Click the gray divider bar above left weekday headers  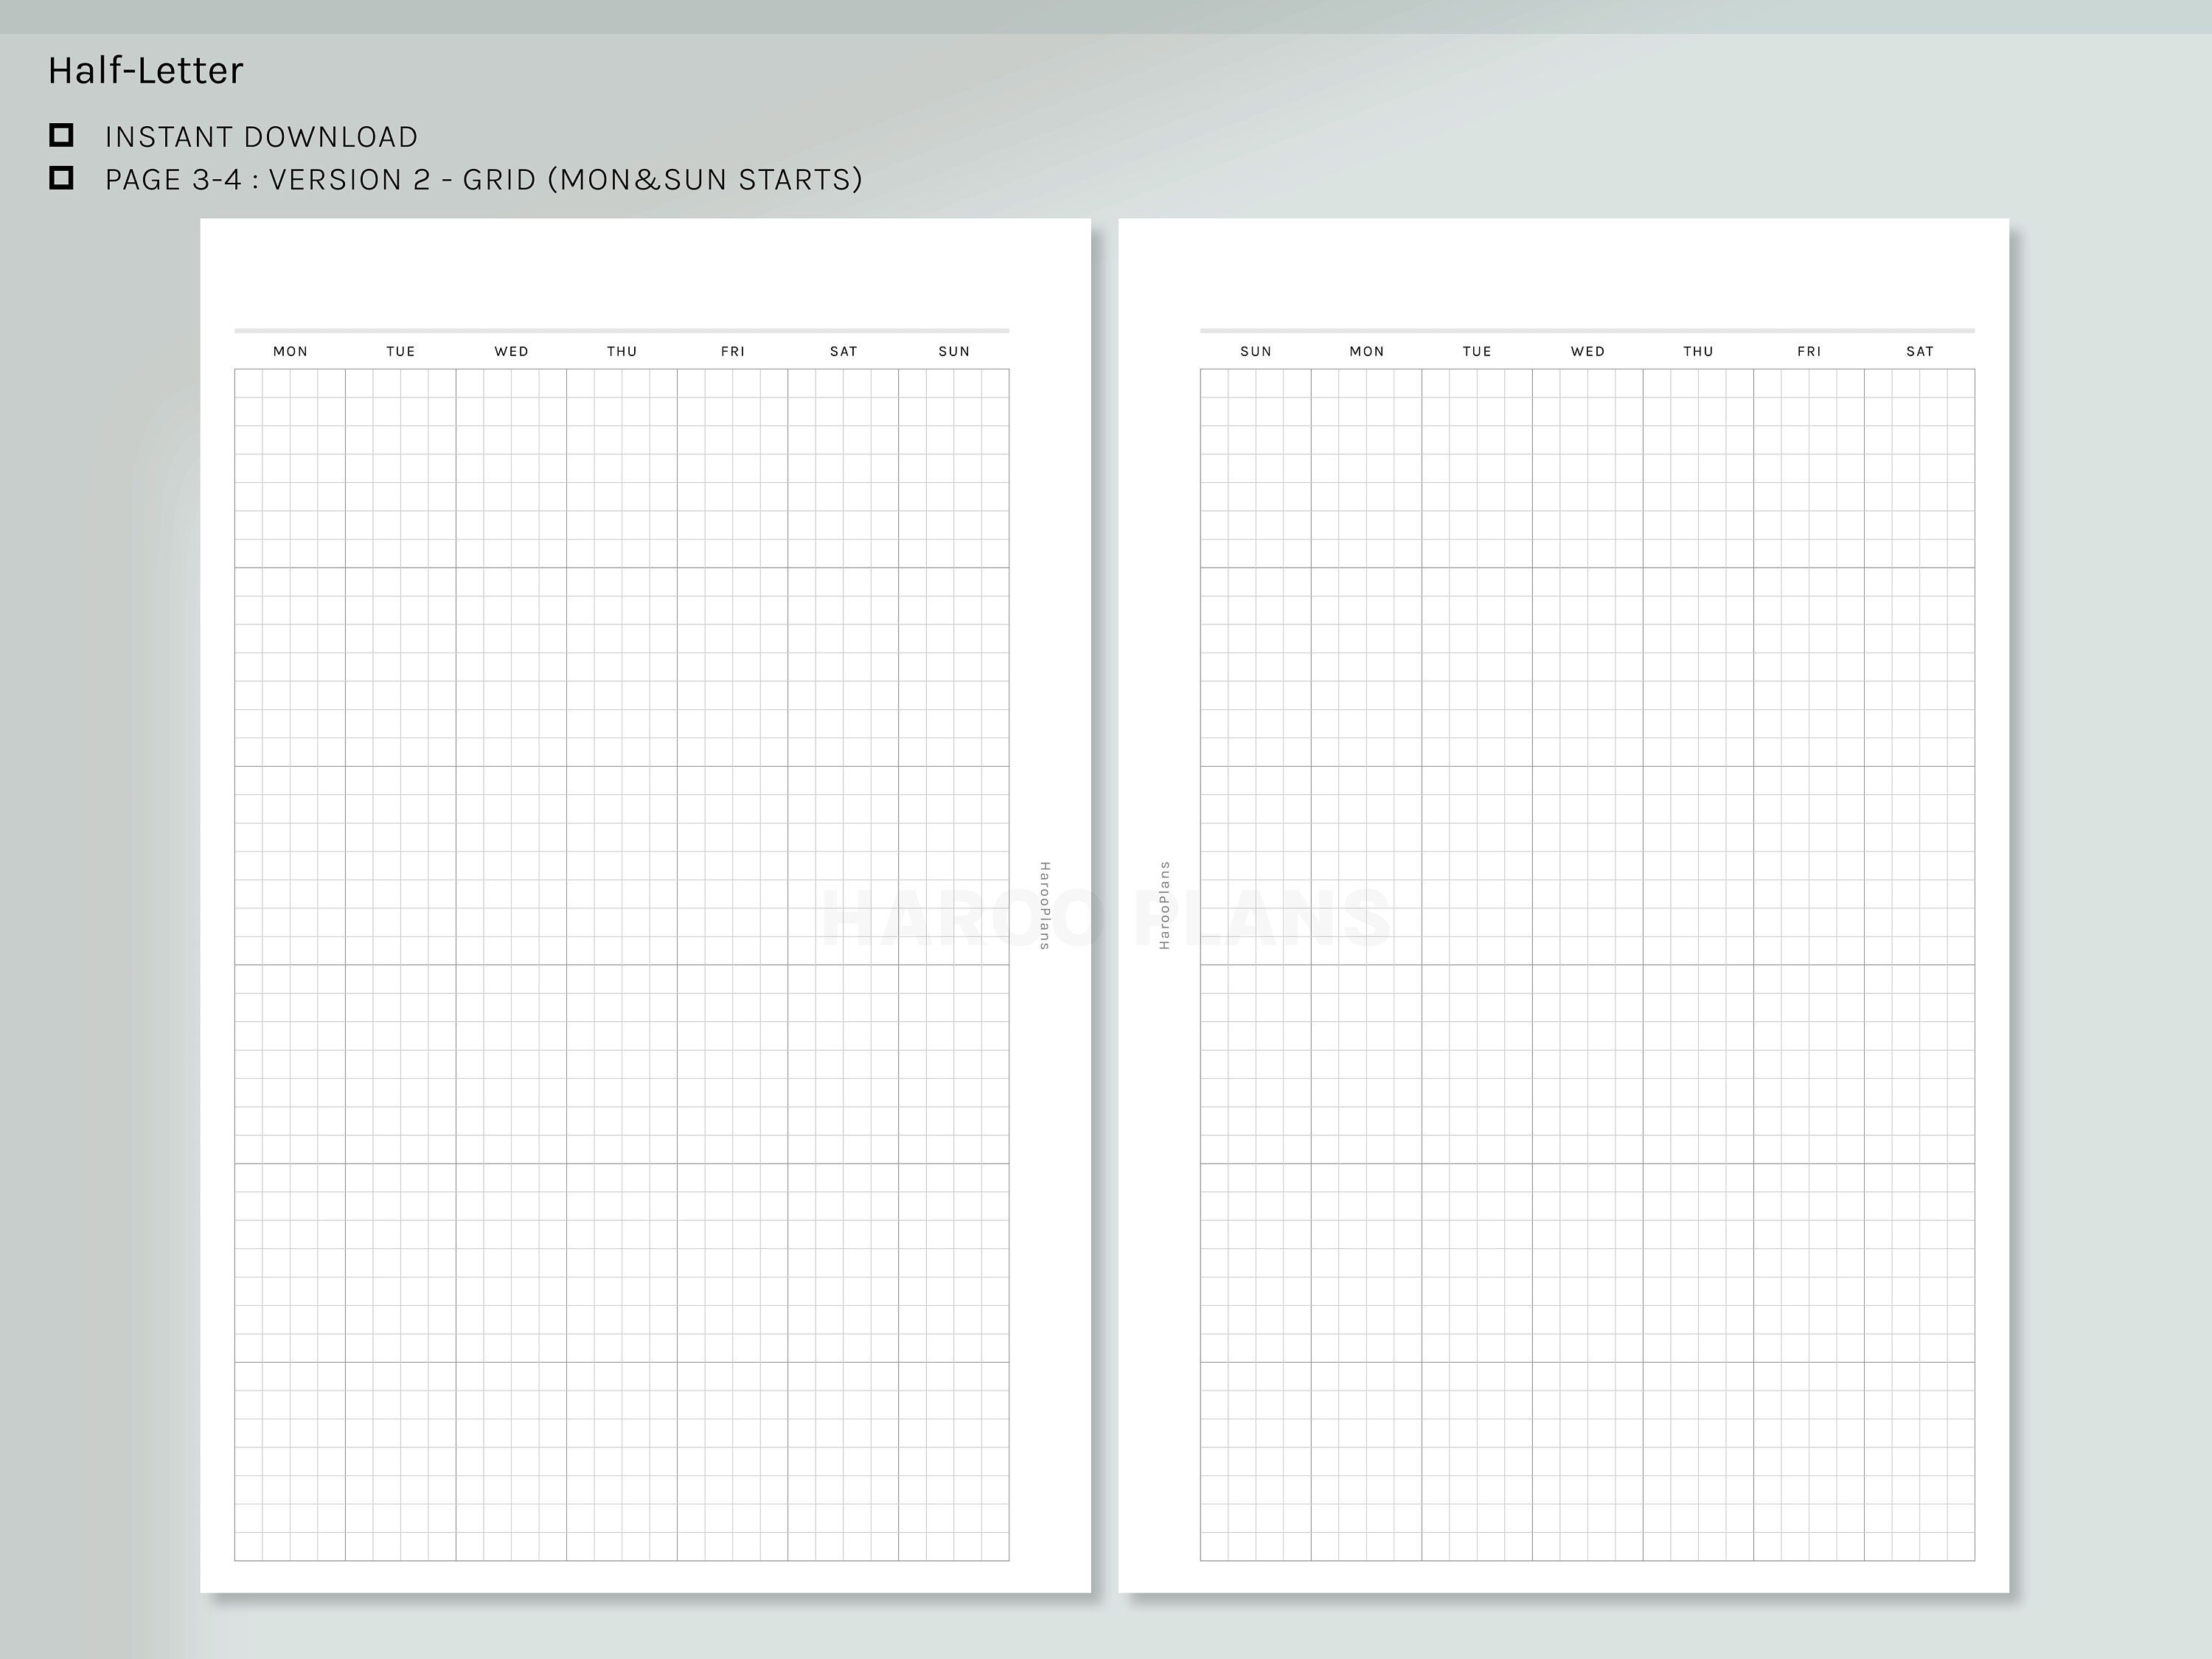click(x=620, y=330)
